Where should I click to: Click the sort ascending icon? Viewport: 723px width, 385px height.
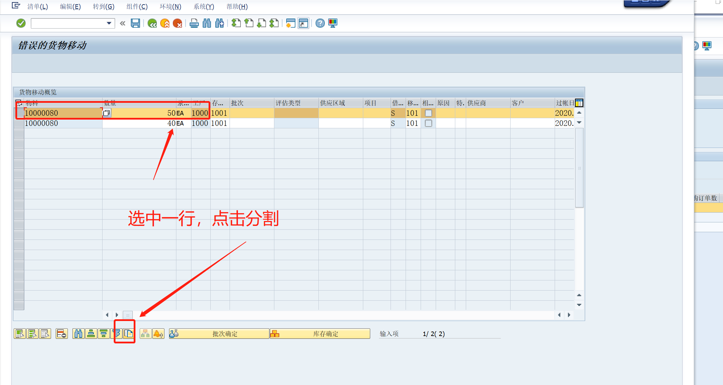[x=91, y=333]
